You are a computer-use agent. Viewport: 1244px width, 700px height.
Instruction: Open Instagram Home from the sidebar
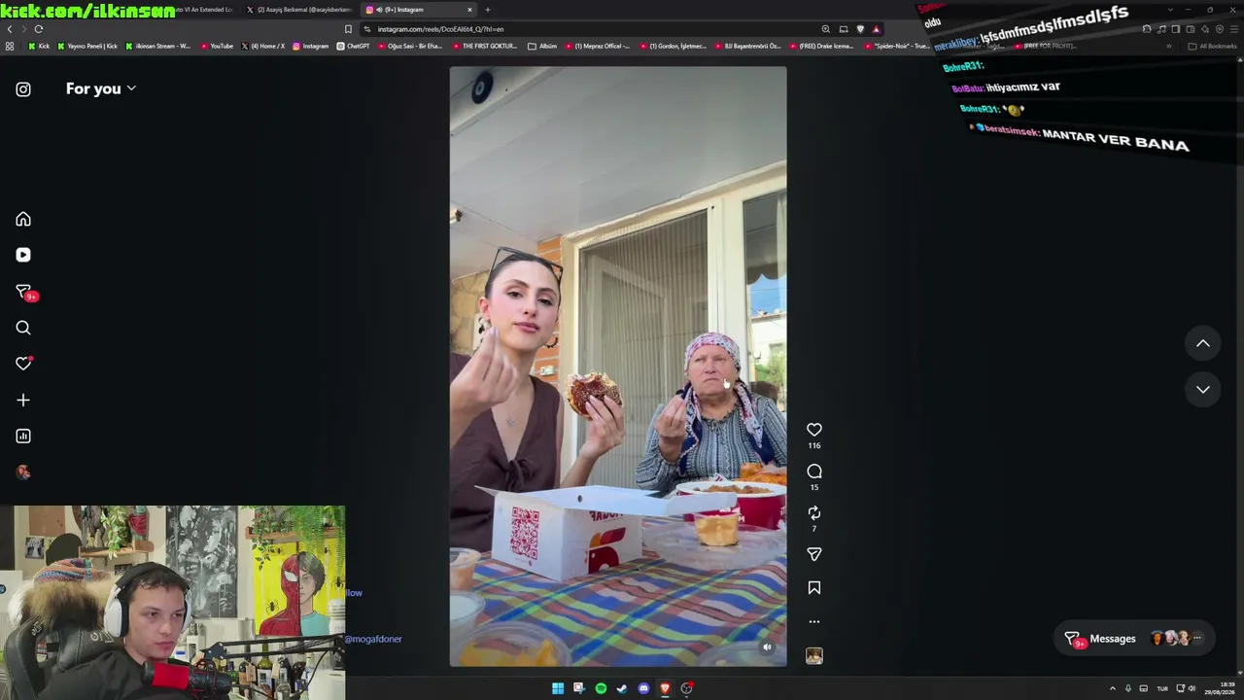point(23,220)
